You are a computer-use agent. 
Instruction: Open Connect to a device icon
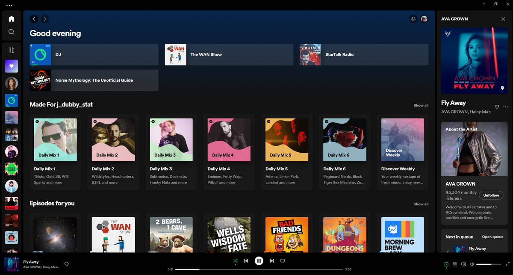point(463,264)
